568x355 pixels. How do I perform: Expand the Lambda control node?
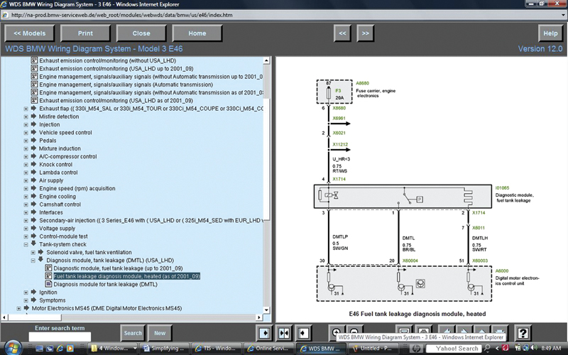coord(26,173)
